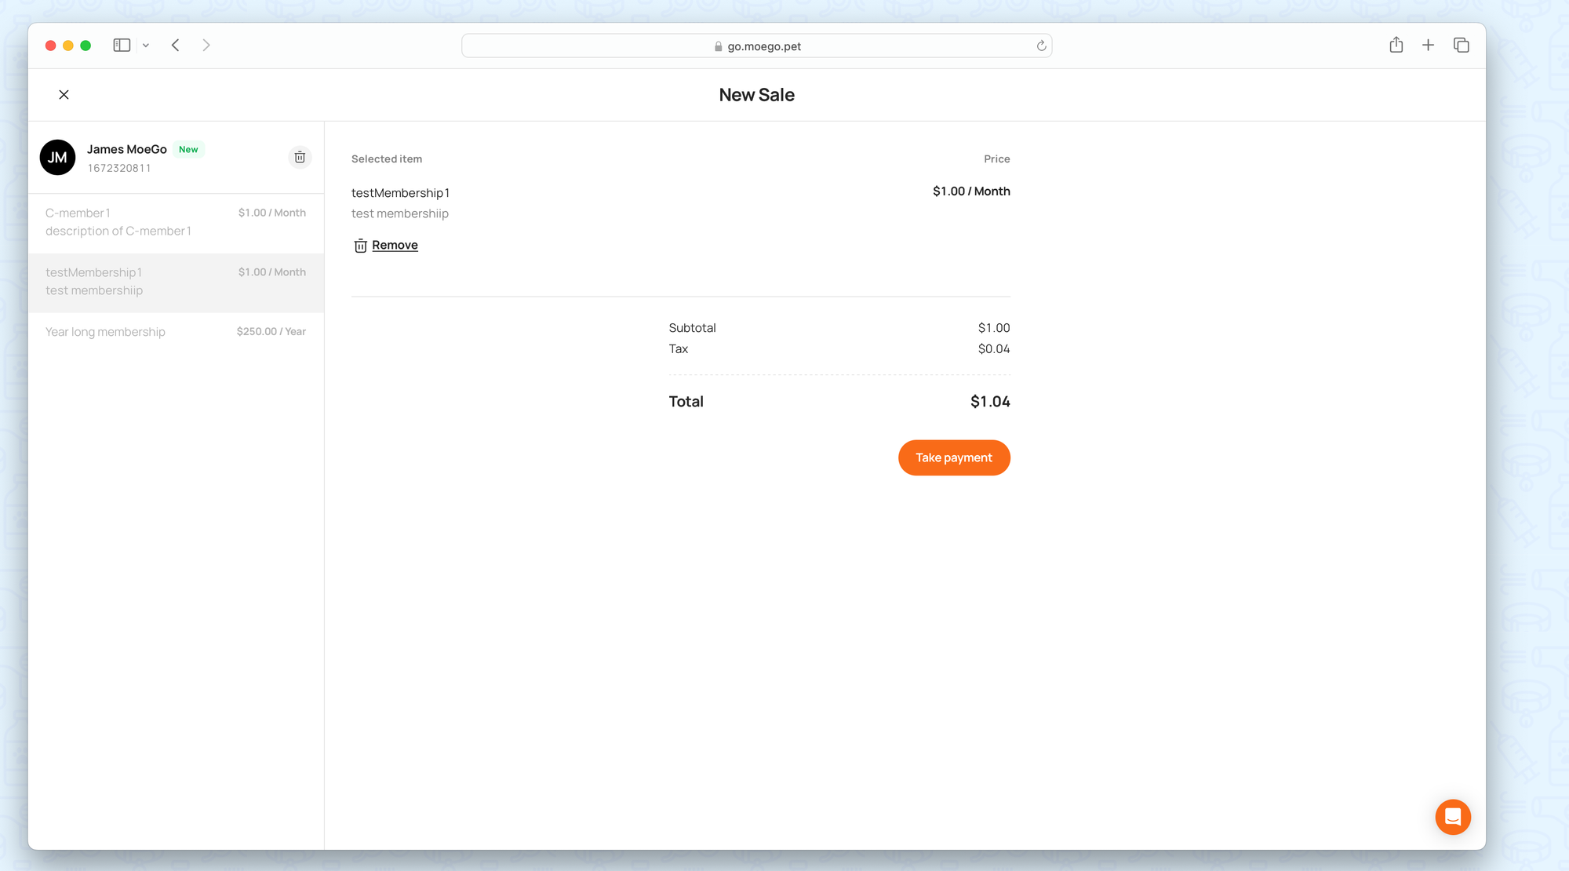
Task: Select testMembership1 in the list
Action: 176,282
